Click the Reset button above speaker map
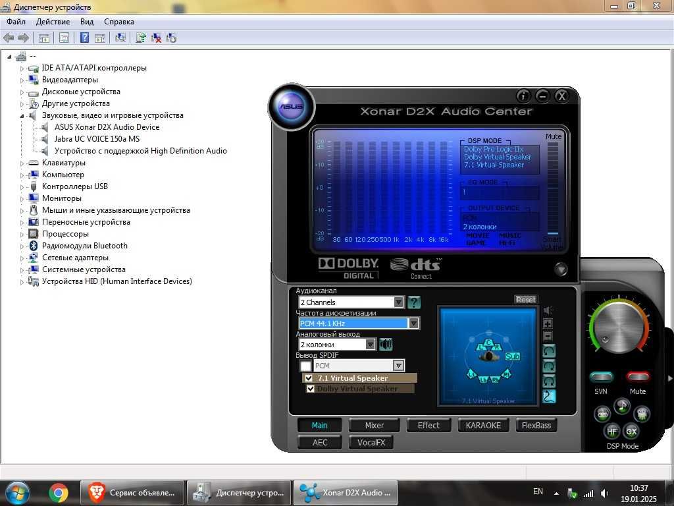 [x=526, y=299]
